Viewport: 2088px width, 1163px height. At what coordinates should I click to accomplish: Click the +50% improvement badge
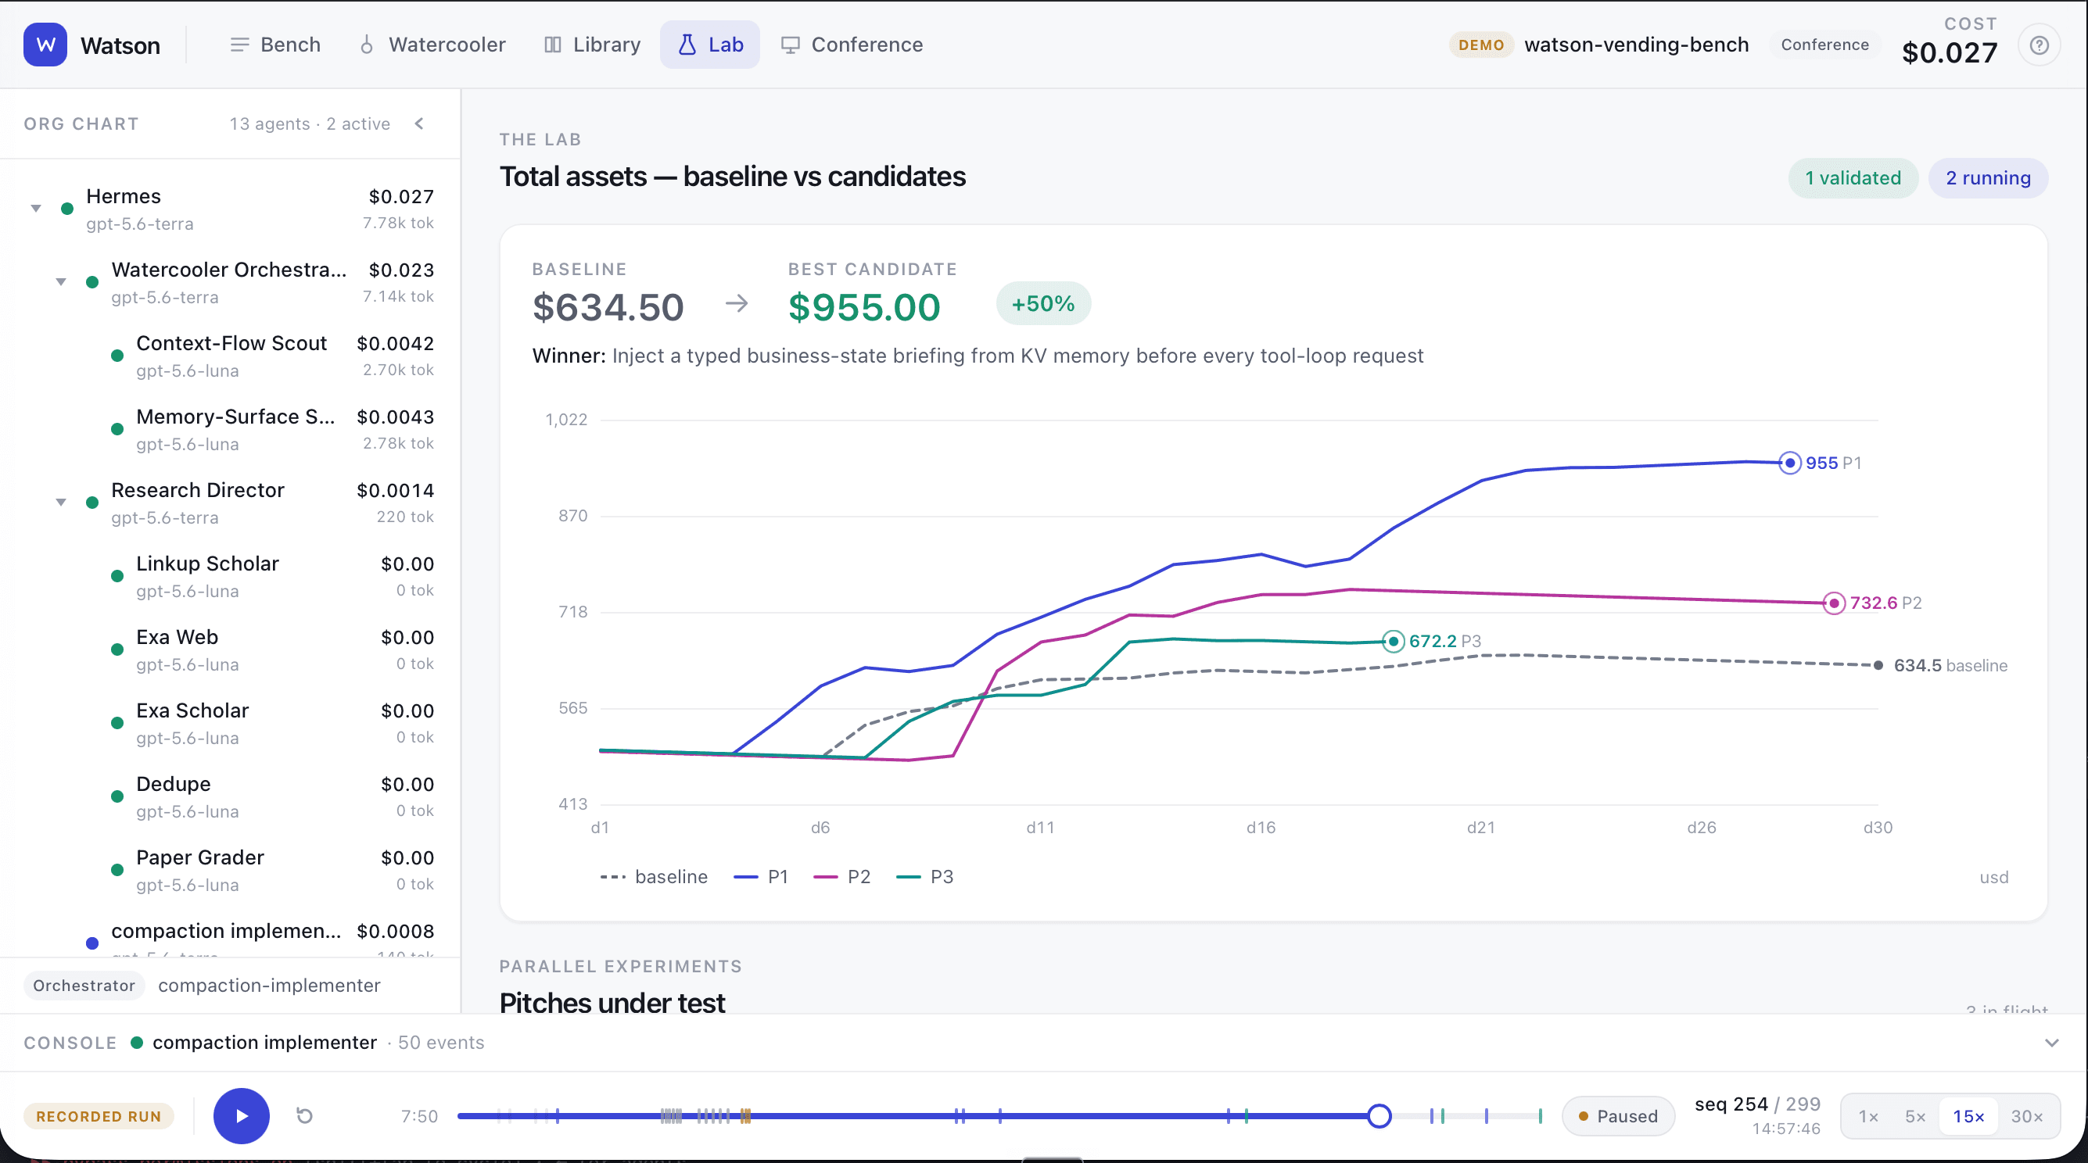click(x=1043, y=304)
